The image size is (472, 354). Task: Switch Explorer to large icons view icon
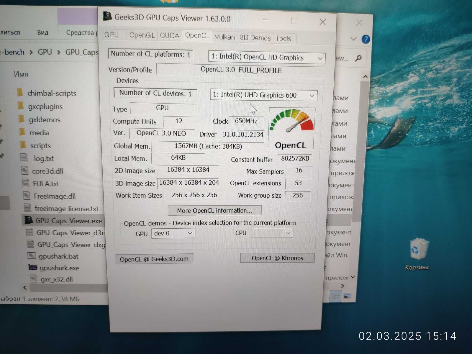tap(347, 296)
